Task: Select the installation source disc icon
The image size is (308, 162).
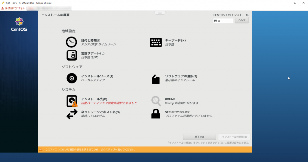Action: tap(72, 78)
